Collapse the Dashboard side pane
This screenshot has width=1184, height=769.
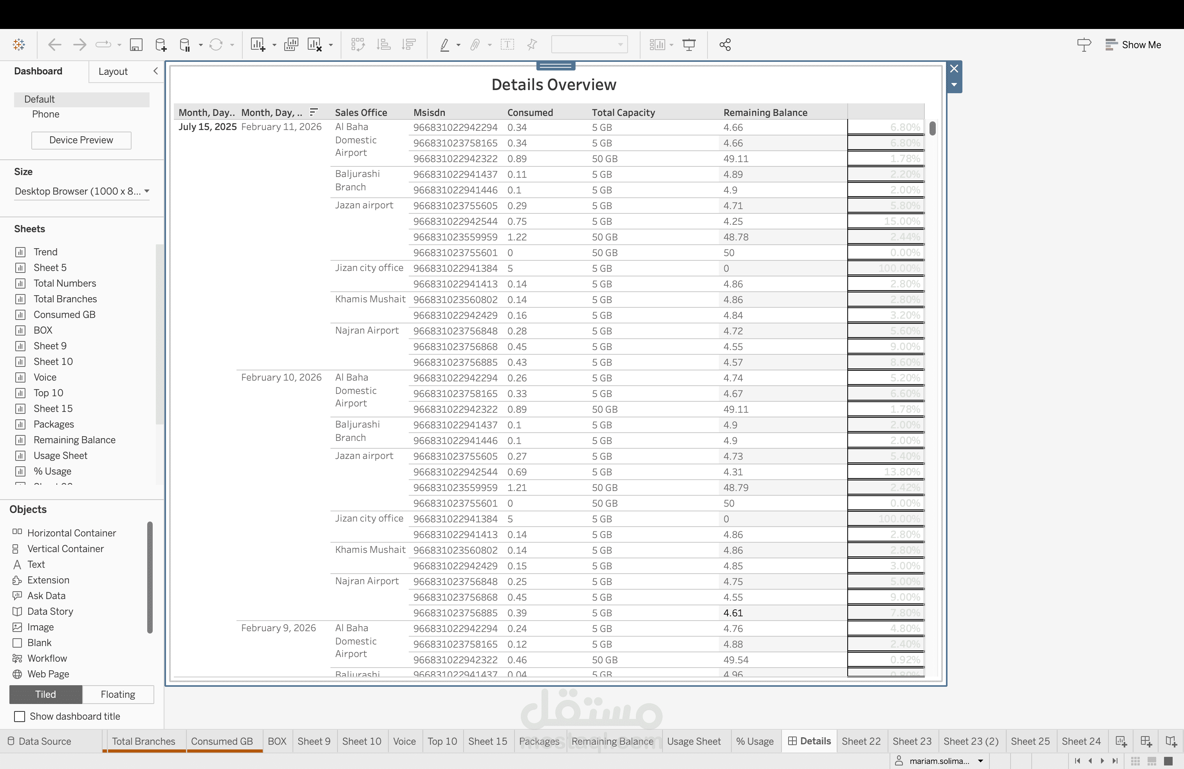coord(156,71)
